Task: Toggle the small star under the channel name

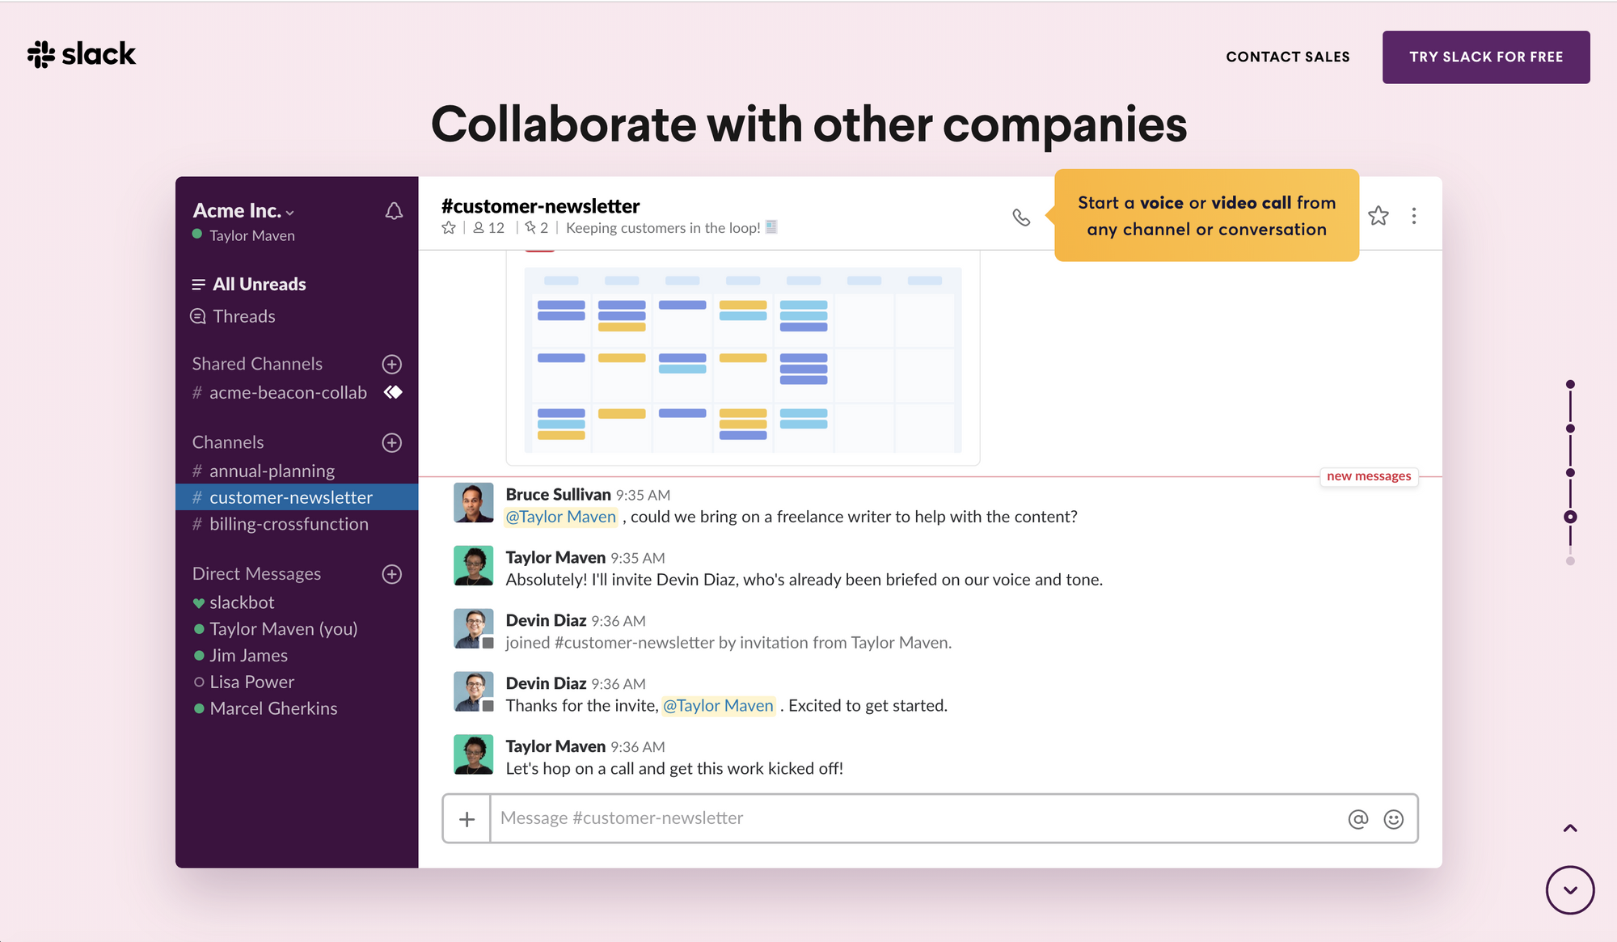Action: (449, 228)
